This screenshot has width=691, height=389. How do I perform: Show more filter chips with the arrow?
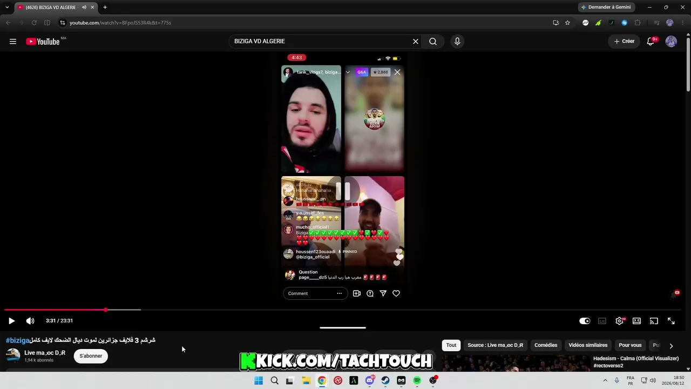tap(671, 346)
